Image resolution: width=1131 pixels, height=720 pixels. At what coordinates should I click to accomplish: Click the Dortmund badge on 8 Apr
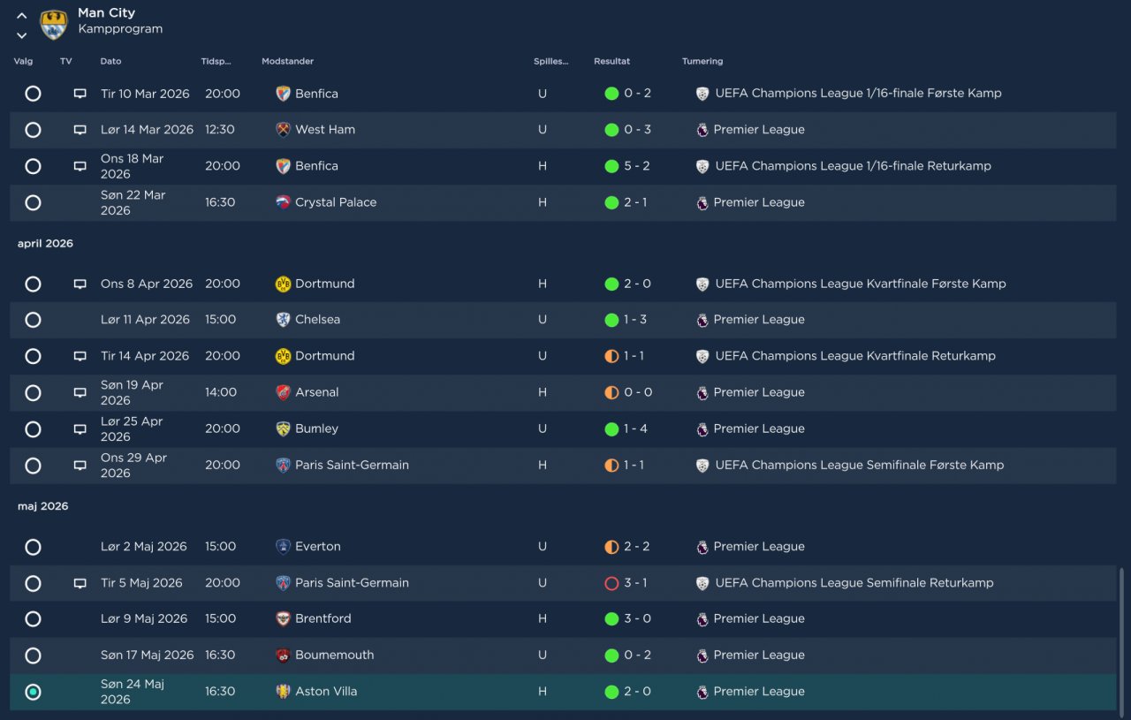pyautogui.click(x=283, y=284)
